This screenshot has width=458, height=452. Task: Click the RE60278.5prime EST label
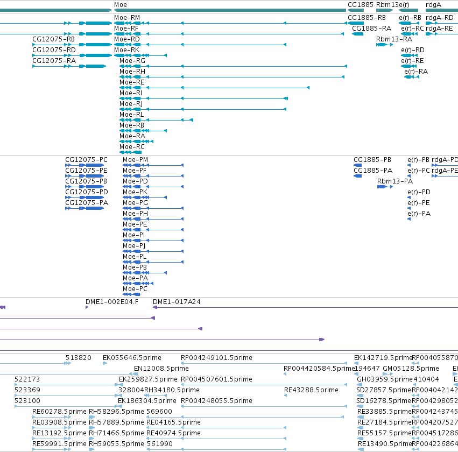coord(59,412)
